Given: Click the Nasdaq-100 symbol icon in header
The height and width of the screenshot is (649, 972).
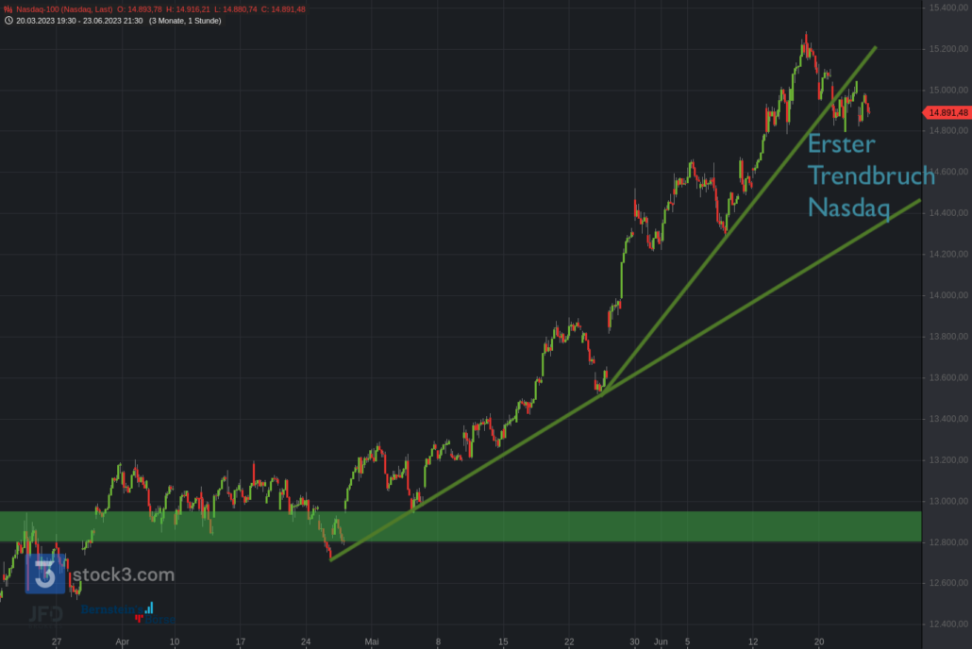Looking at the screenshot, I should click(x=8, y=9).
